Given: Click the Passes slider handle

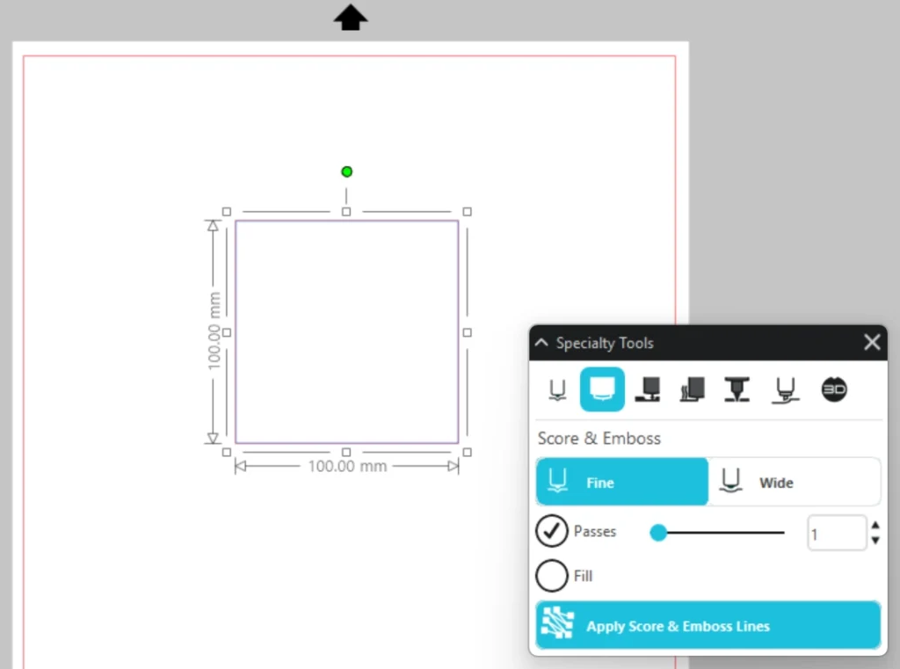Looking at the screenshot, I should [657, 533].
